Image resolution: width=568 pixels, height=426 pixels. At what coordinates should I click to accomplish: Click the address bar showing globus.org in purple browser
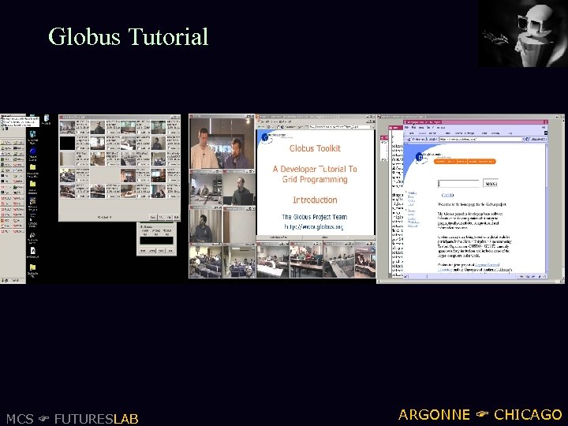pos(480,139)
